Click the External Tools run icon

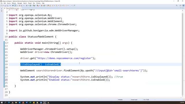(38, 5)
